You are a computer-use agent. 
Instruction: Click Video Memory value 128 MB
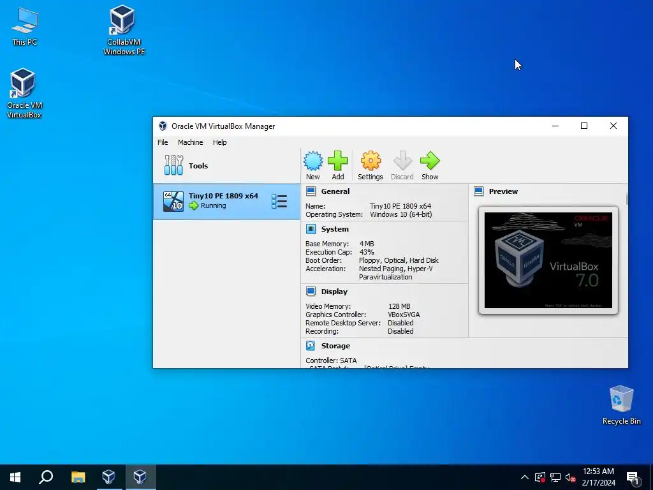click(399, 306)
